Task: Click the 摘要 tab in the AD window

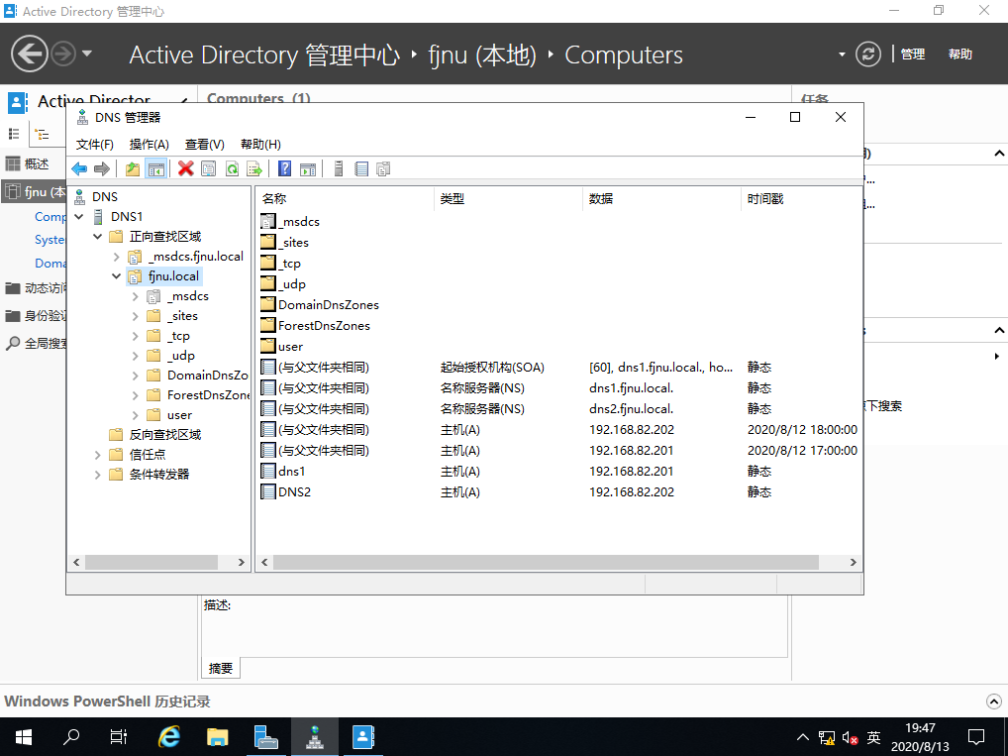Action: [221, 669]
